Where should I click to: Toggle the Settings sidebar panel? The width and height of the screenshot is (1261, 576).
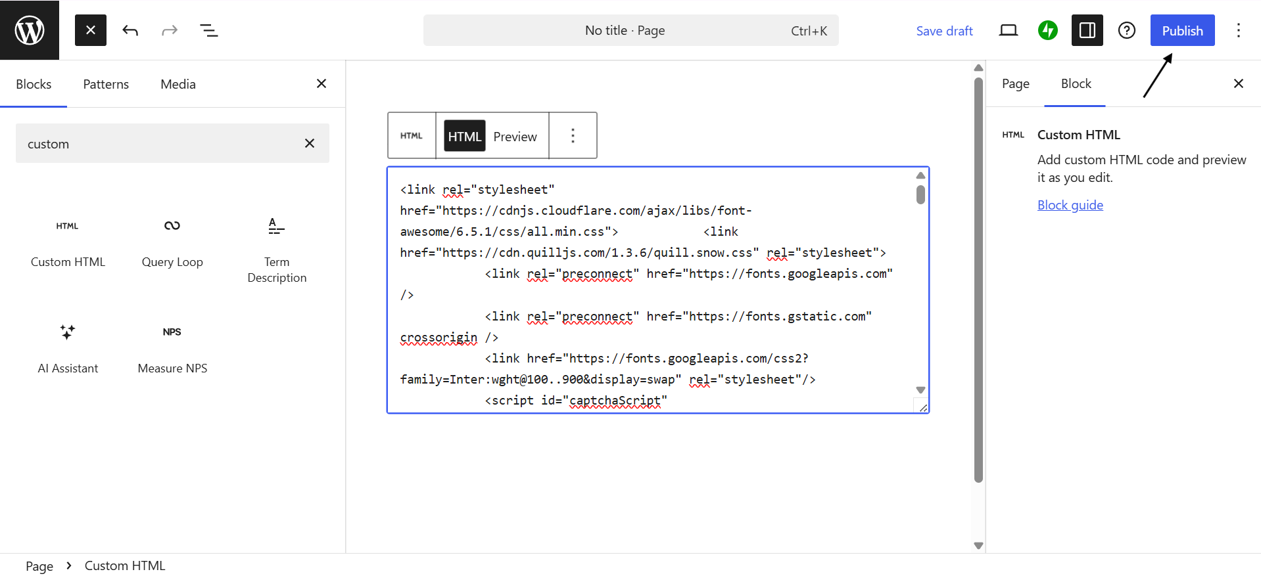1087,30
